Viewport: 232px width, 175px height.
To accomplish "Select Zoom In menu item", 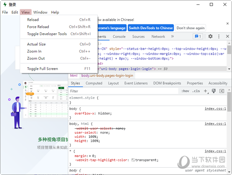I will [59, 51].
